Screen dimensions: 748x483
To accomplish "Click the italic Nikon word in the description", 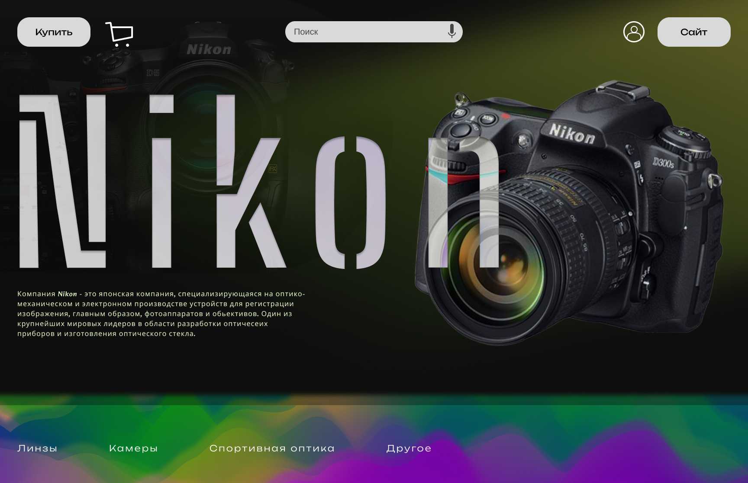I will point(67,294).
